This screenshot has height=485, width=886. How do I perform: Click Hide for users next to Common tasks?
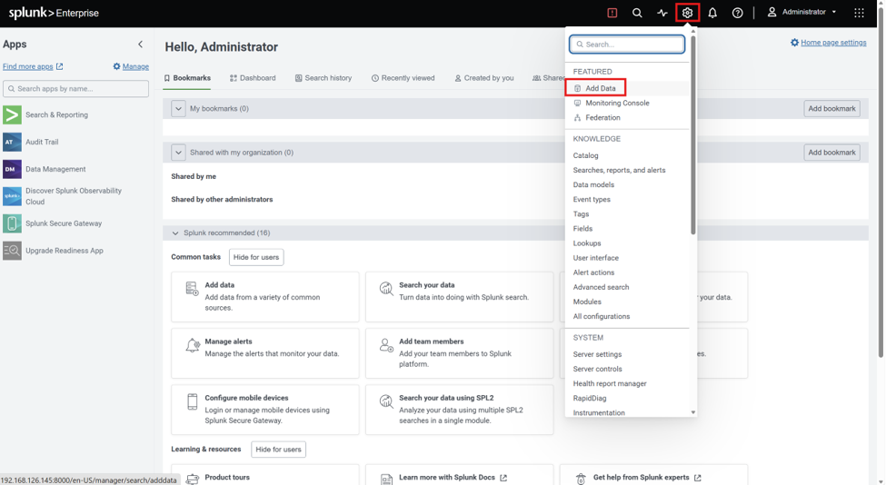[256, 257]
